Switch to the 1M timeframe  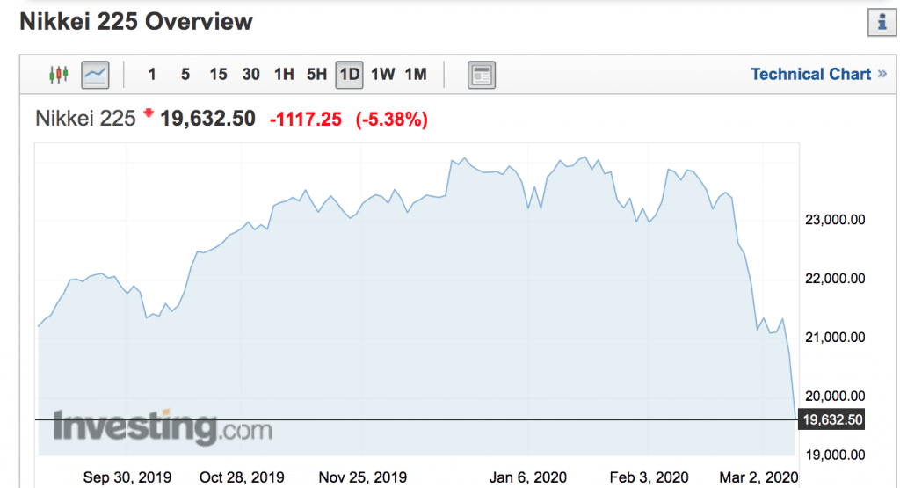click(x=416, y=75)
